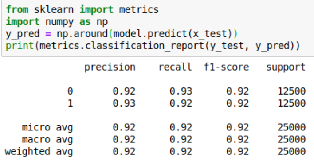Screen dimensions: 314x166
Task: Click the 'macro avg' row label
Action: coord(47,140)
